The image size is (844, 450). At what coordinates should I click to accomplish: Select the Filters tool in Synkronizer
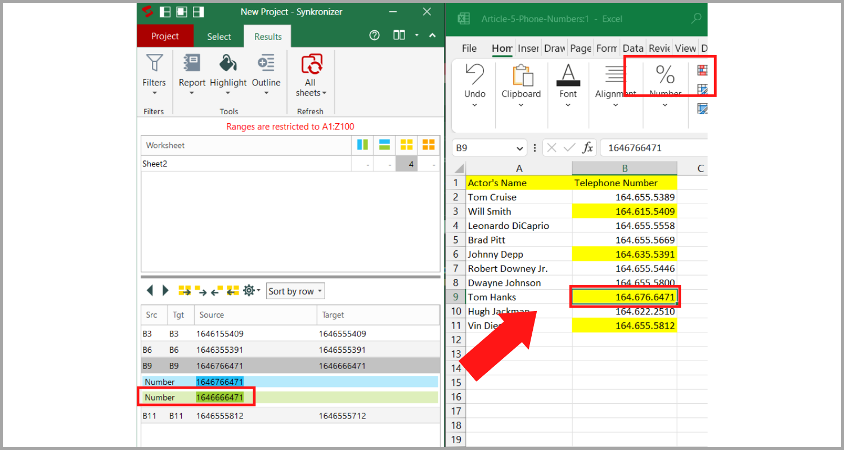(154, 73)
